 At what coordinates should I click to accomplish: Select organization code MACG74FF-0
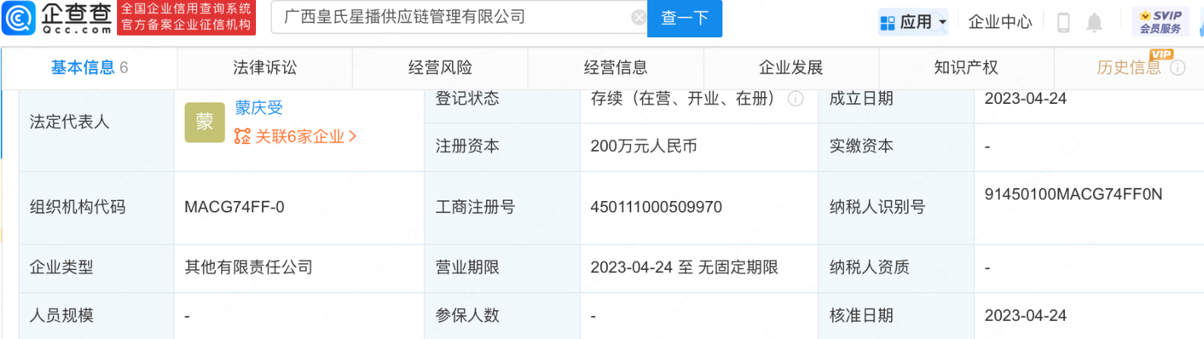pos(234,207)
